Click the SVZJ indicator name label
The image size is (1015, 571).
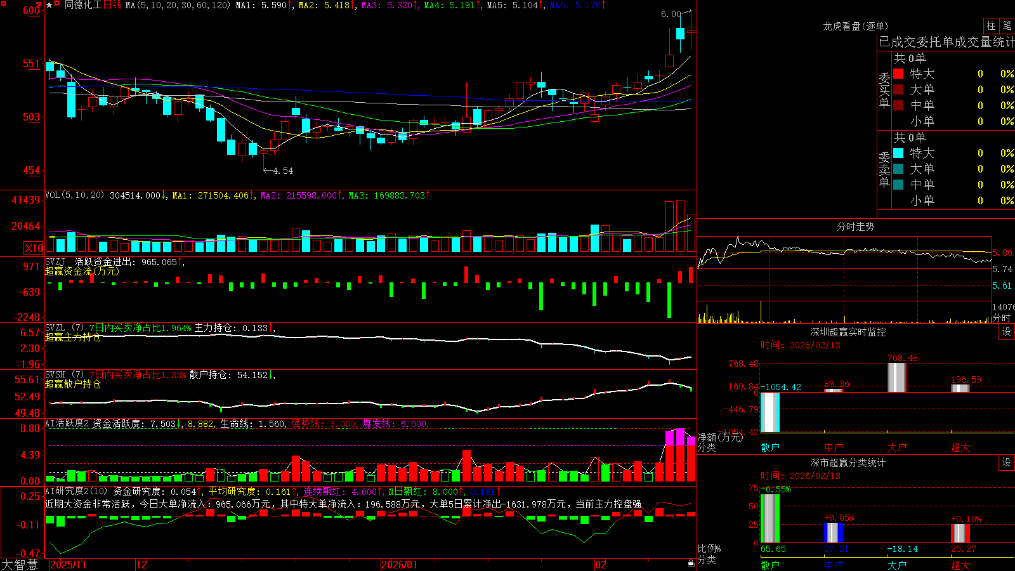point(55,261)
